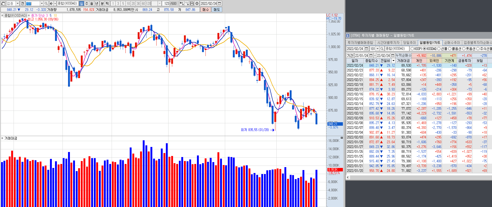Image resolution: width=492 pixels, height=207 pixels.
Task: Click the small square icon beside 거래대금 panel label
Action: click(2, 138)
